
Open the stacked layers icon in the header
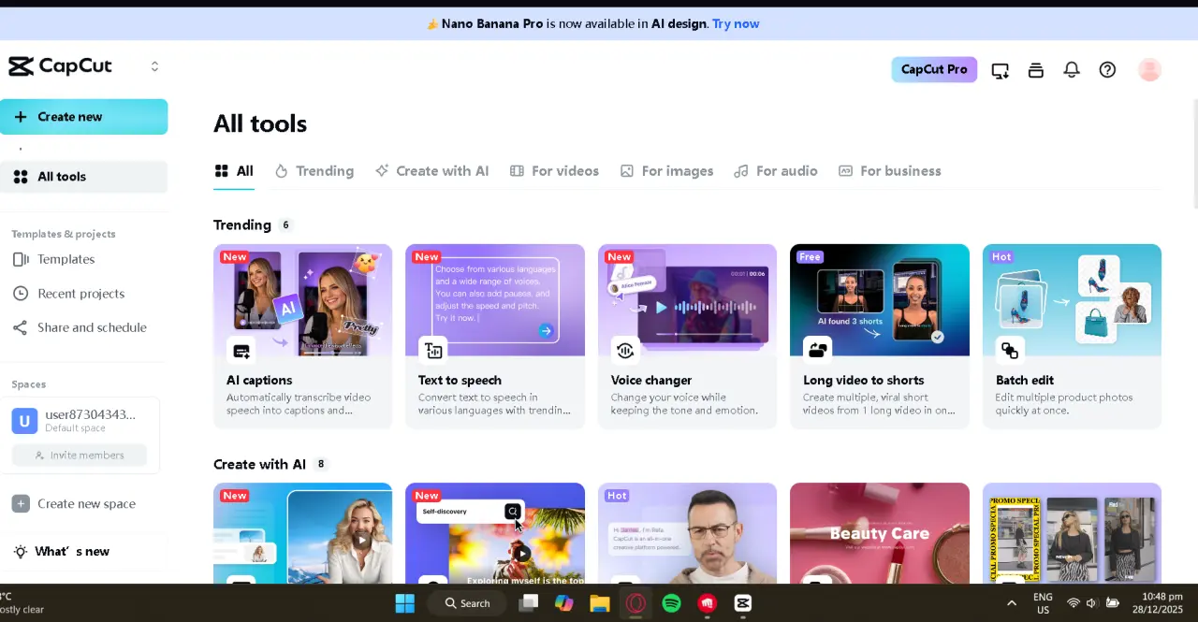(1036, 70)
